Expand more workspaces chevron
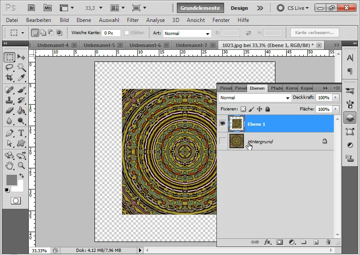 (260, 8)
